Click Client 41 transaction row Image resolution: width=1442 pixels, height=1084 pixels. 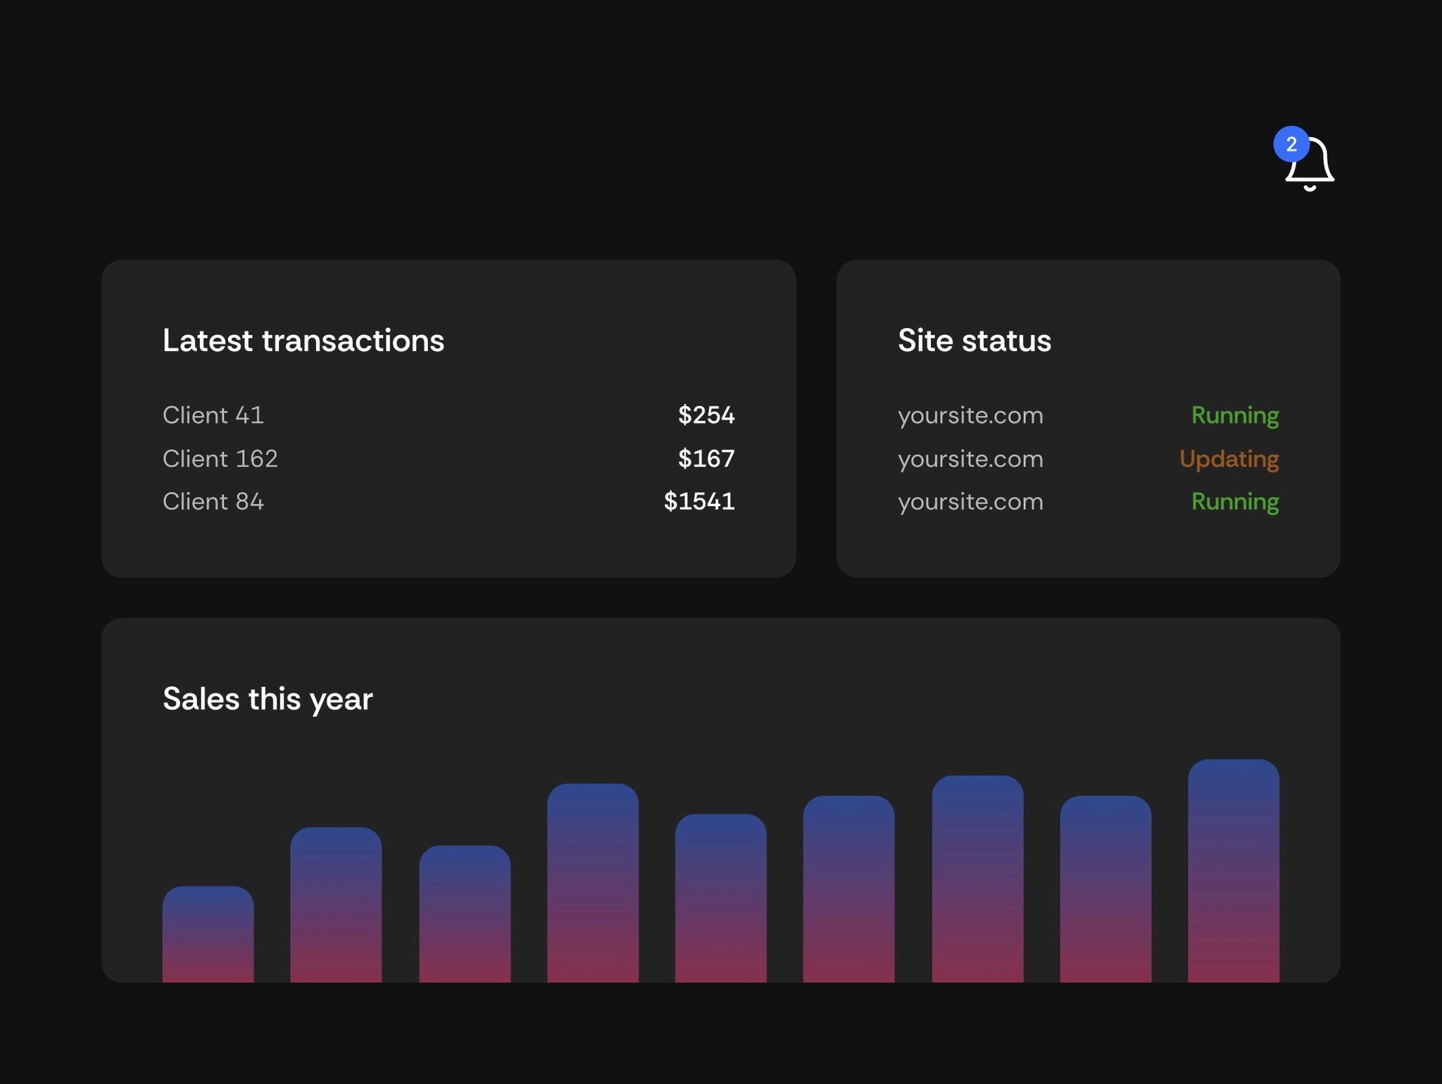213,415
